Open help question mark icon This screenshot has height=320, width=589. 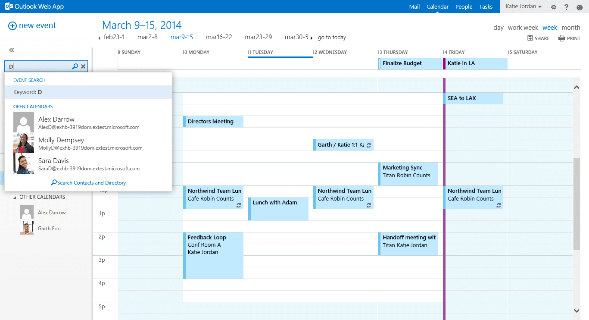pyautogui.click(x=566, y=7)
